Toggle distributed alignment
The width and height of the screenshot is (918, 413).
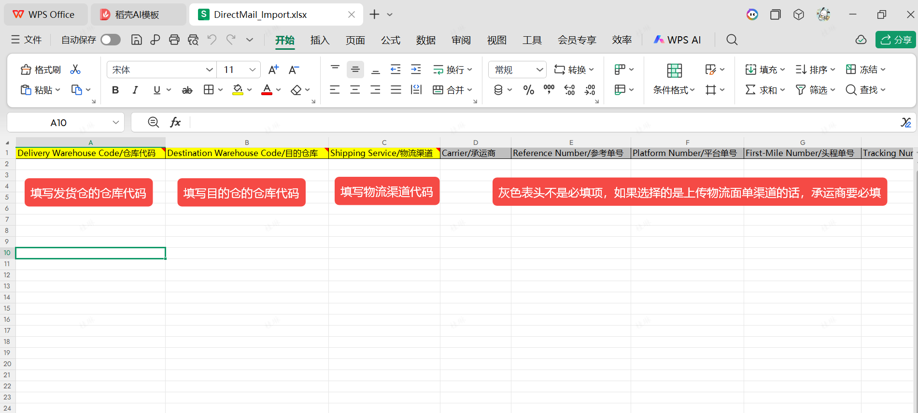416,90
